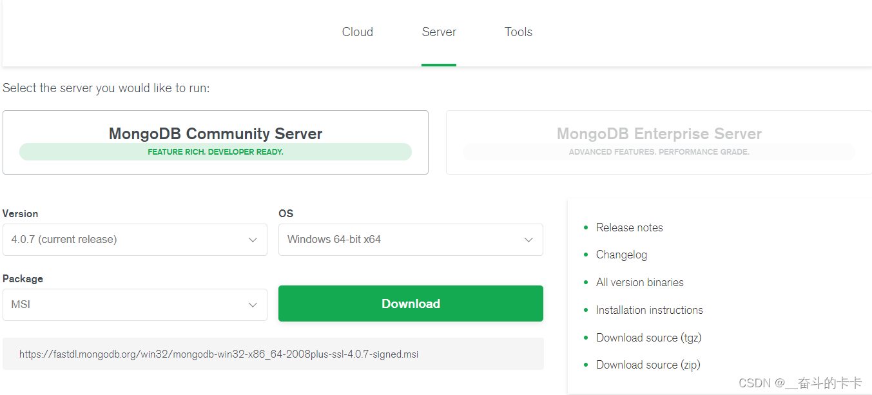This screenshot has width=872, height=395.
Task: Click the green Feature Rich Developer Ready badge
Action: [x=215, y=152]
